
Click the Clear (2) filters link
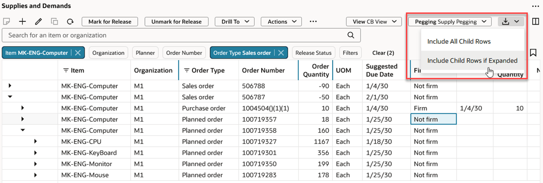[383, 53]
